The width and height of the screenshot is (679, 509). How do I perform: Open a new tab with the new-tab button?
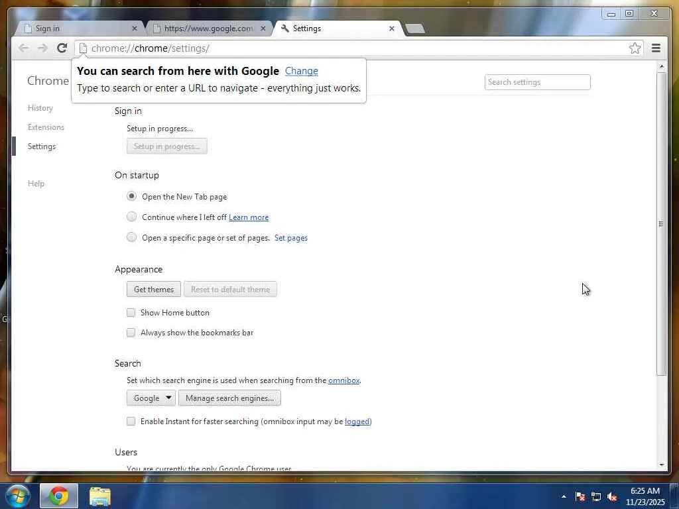pos(415,28)
